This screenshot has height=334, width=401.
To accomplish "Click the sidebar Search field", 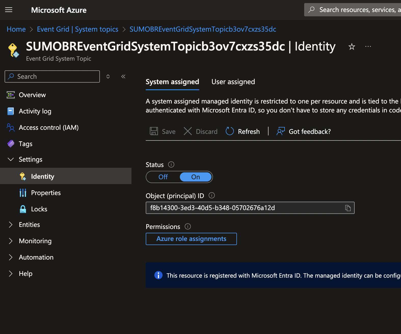I will coord(52,76).
